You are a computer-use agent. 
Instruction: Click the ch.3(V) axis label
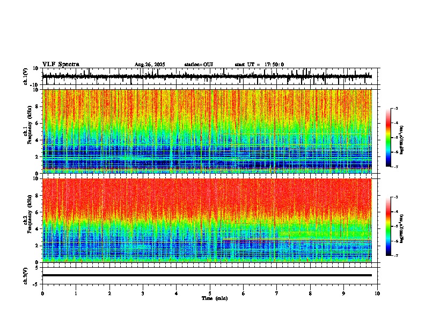[x=26, y=276]
